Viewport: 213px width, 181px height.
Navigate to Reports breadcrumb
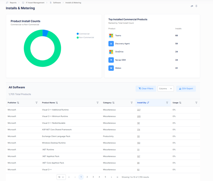[13, 3]
